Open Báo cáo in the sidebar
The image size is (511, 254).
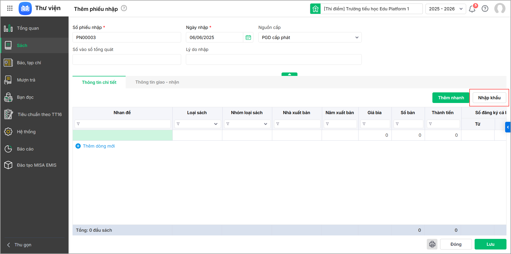35,149
